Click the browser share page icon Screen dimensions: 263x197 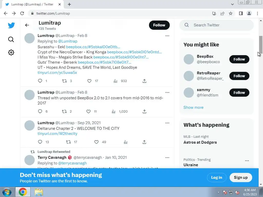click(x=222, y=13)
